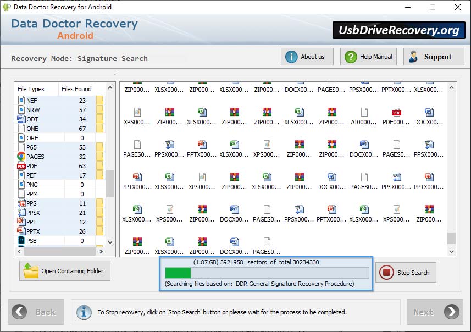Click the PSB Photoshop icon
Image resolution: width=471 pixels, height=332 pixels.
pos(21,240)
